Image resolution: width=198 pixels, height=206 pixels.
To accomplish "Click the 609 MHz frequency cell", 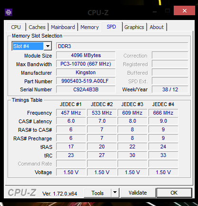I will [x=132, y=113].
